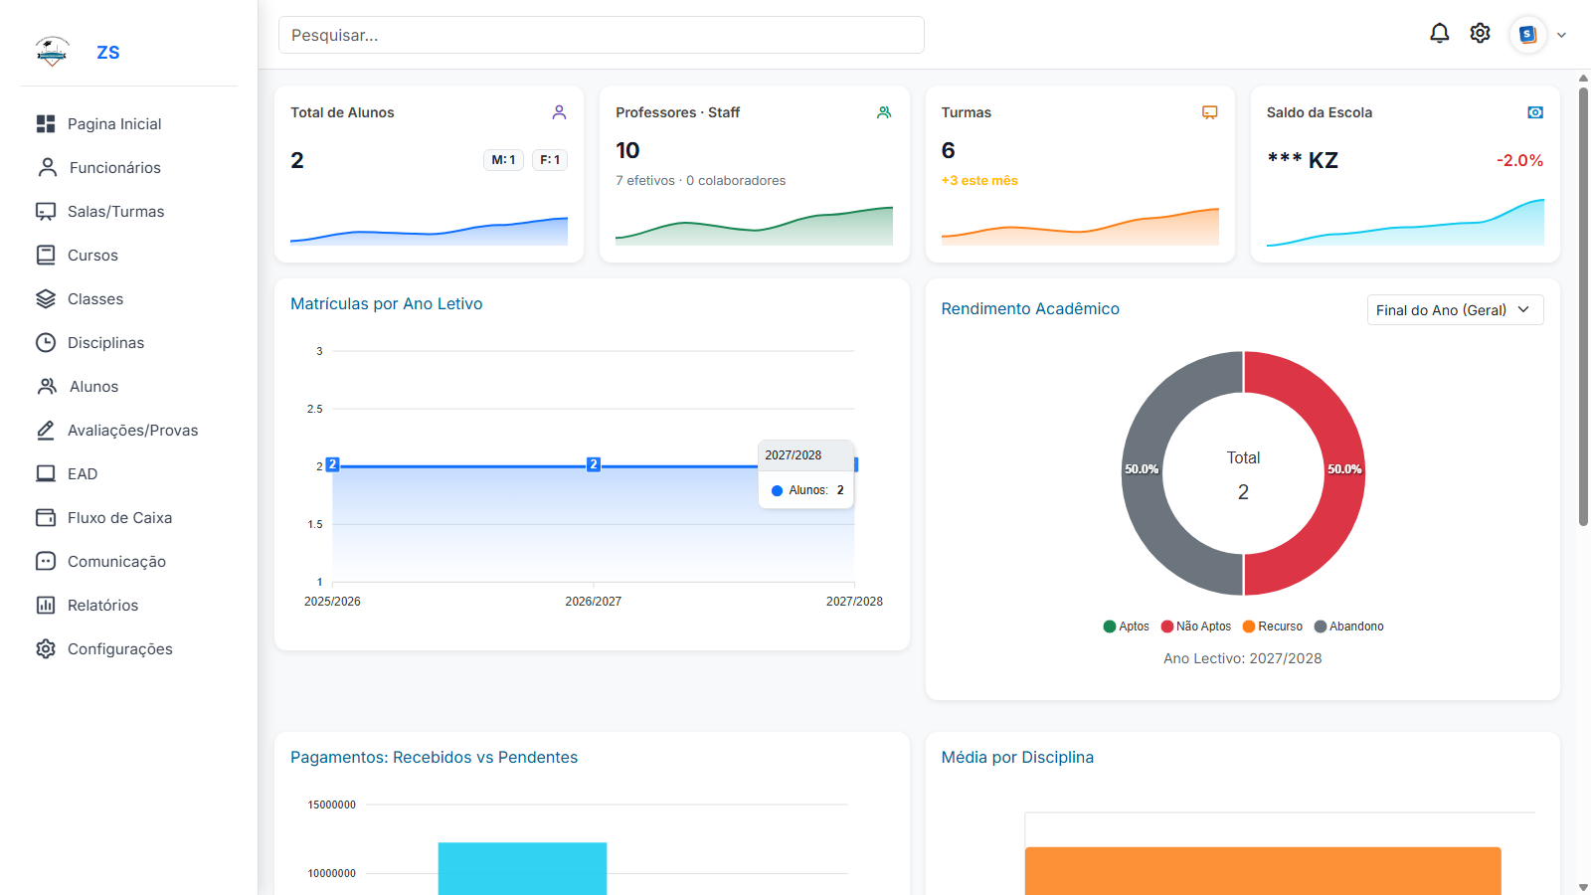Open the EAD section
The width and height of the screenshot is (1591, 895).
(x=82, y=473)
